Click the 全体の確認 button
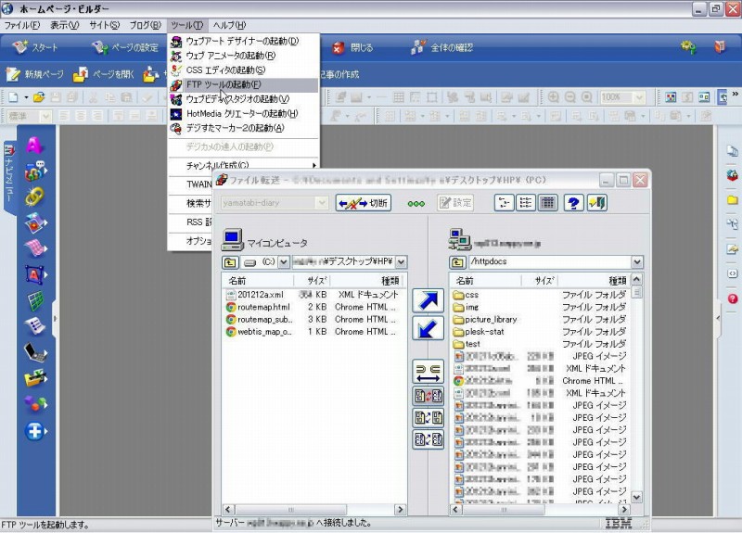742x533 pixels. [x=442, y=47]
